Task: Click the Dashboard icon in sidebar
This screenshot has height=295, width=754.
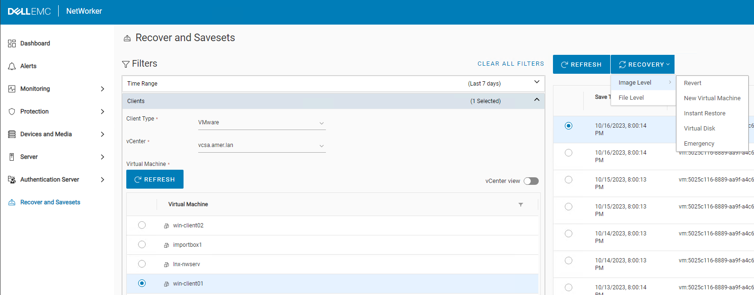Action: 12,43
